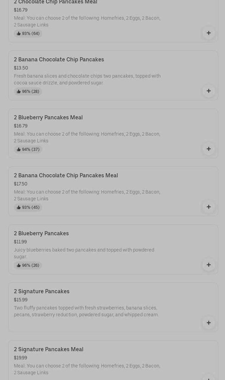Click the 93% (45) rating badge
The image size is (225, 380).
pyautogui.click(x=28, y=207)
